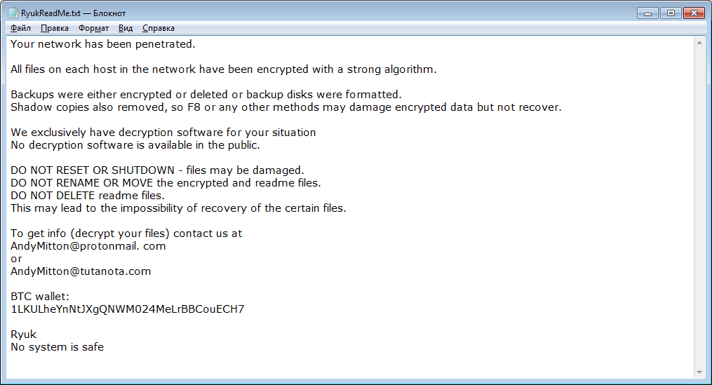
Task: Place cursor in first line of text
Action: tap(102, 44)
